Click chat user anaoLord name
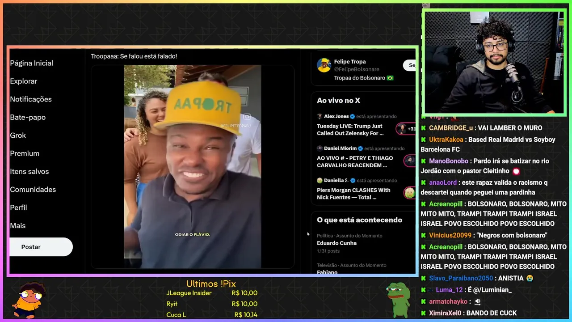The height and width of the screenshot is (322, 572). tap(443, 182)
